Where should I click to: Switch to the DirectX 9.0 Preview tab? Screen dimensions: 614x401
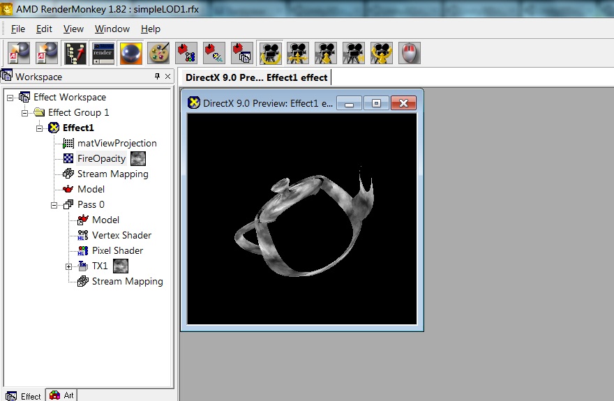(256, 77)
